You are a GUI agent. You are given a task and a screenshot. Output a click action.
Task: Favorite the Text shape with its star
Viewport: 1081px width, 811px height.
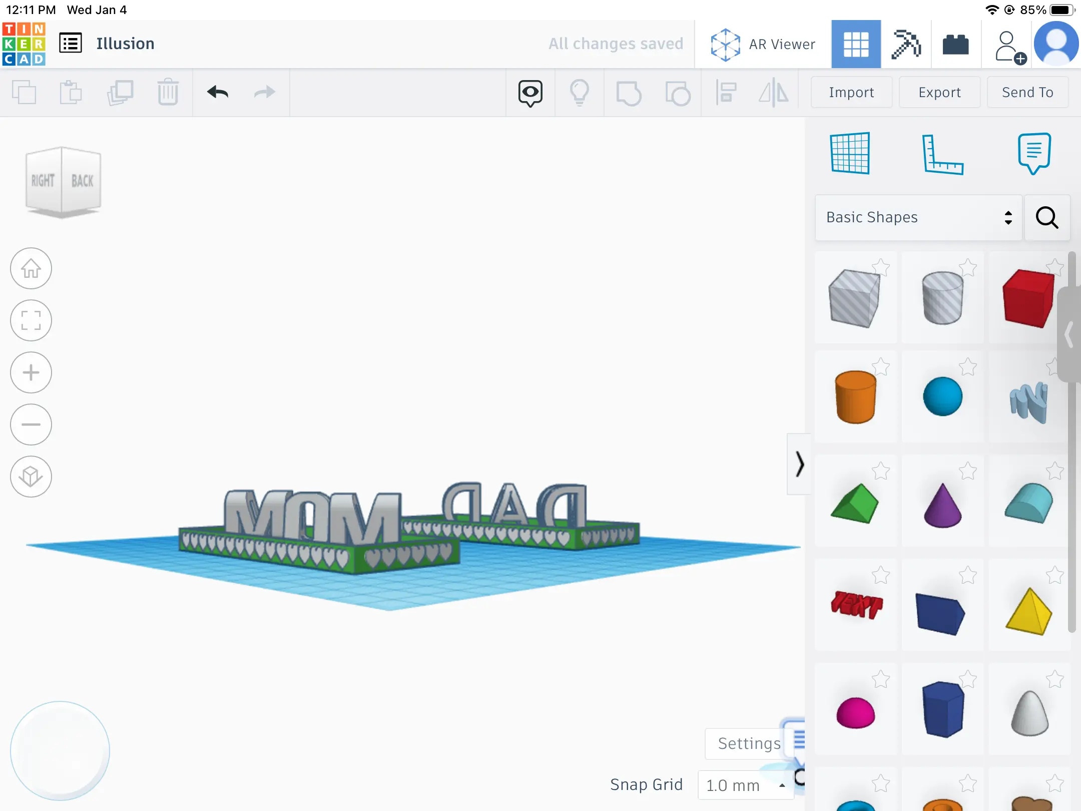881,575
